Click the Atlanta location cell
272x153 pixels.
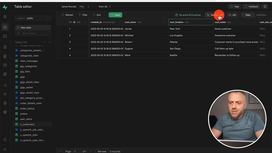coord(191,42)
